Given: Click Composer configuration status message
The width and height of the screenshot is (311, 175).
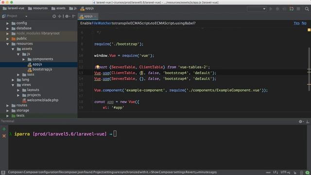Looking at the screenshot, I should (112, 172).
